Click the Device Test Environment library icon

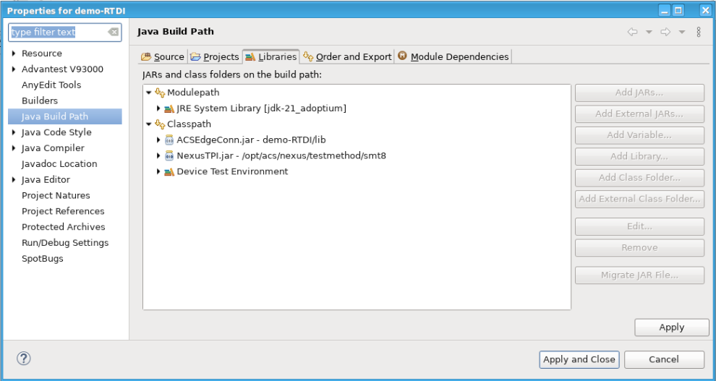(x=169, y=172)
